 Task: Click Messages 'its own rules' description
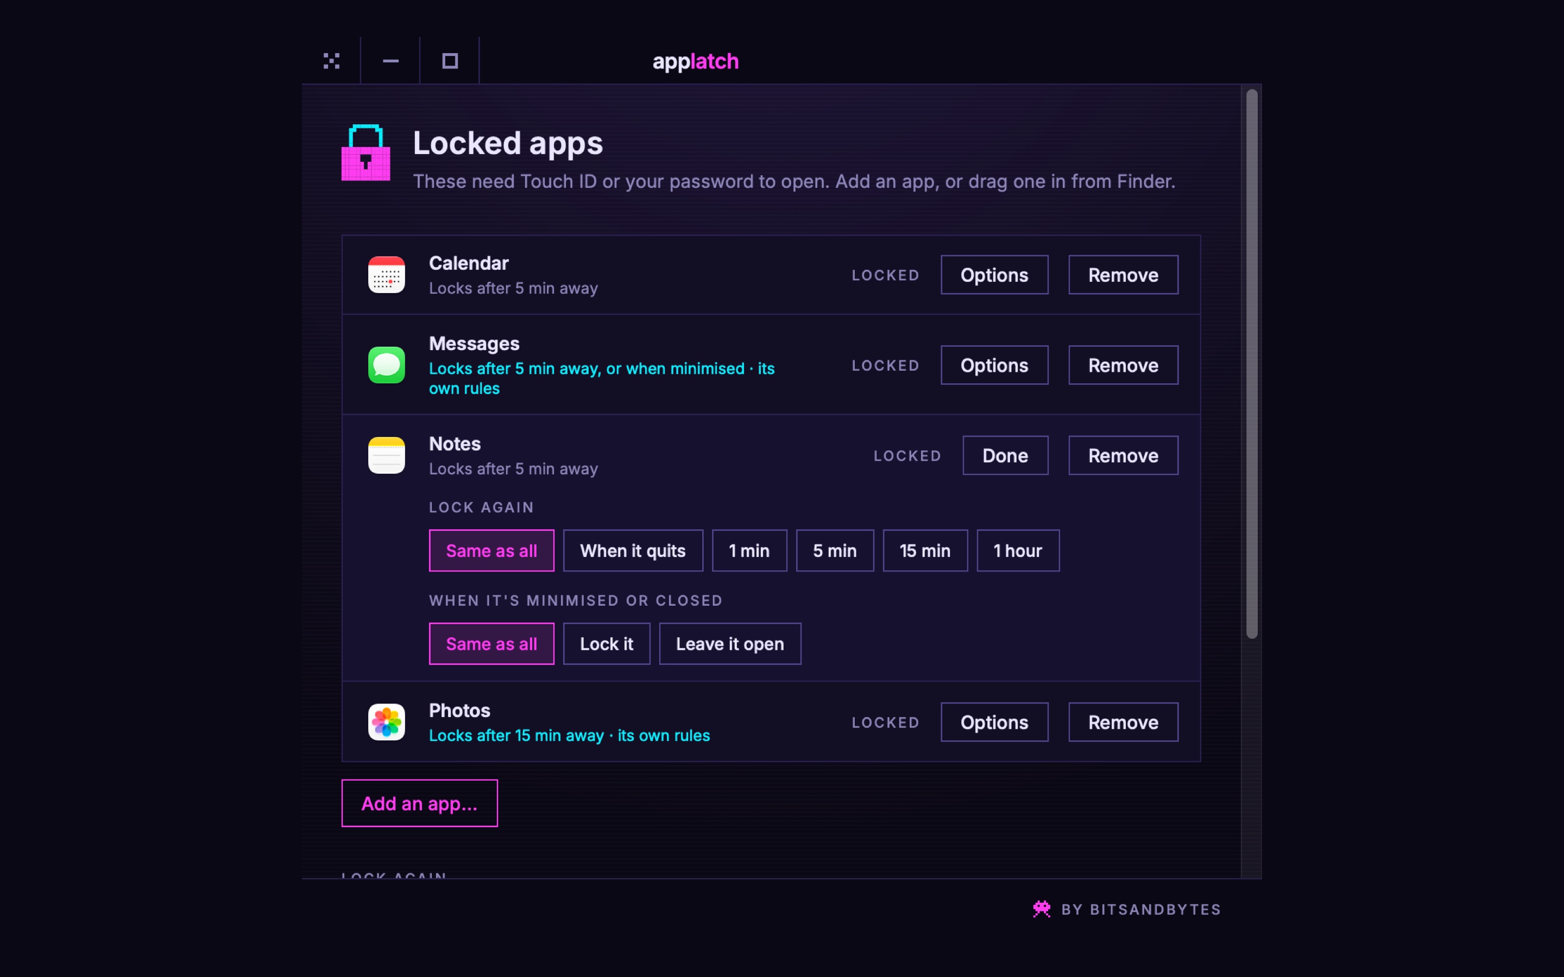click(602, 378)
